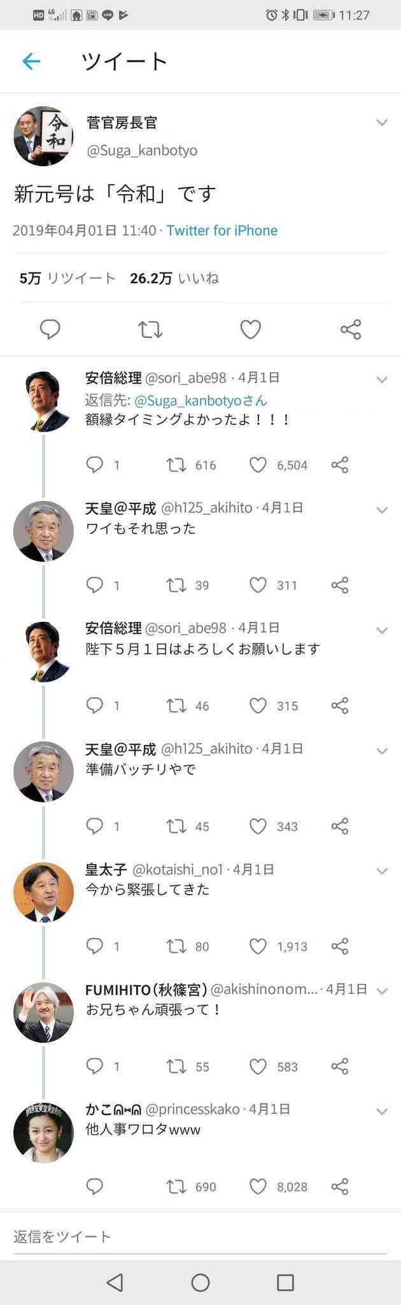Screen dimensions: 401x1305
Task: Like the 他人事ワロタwww reply
Action: [258, 1186]
